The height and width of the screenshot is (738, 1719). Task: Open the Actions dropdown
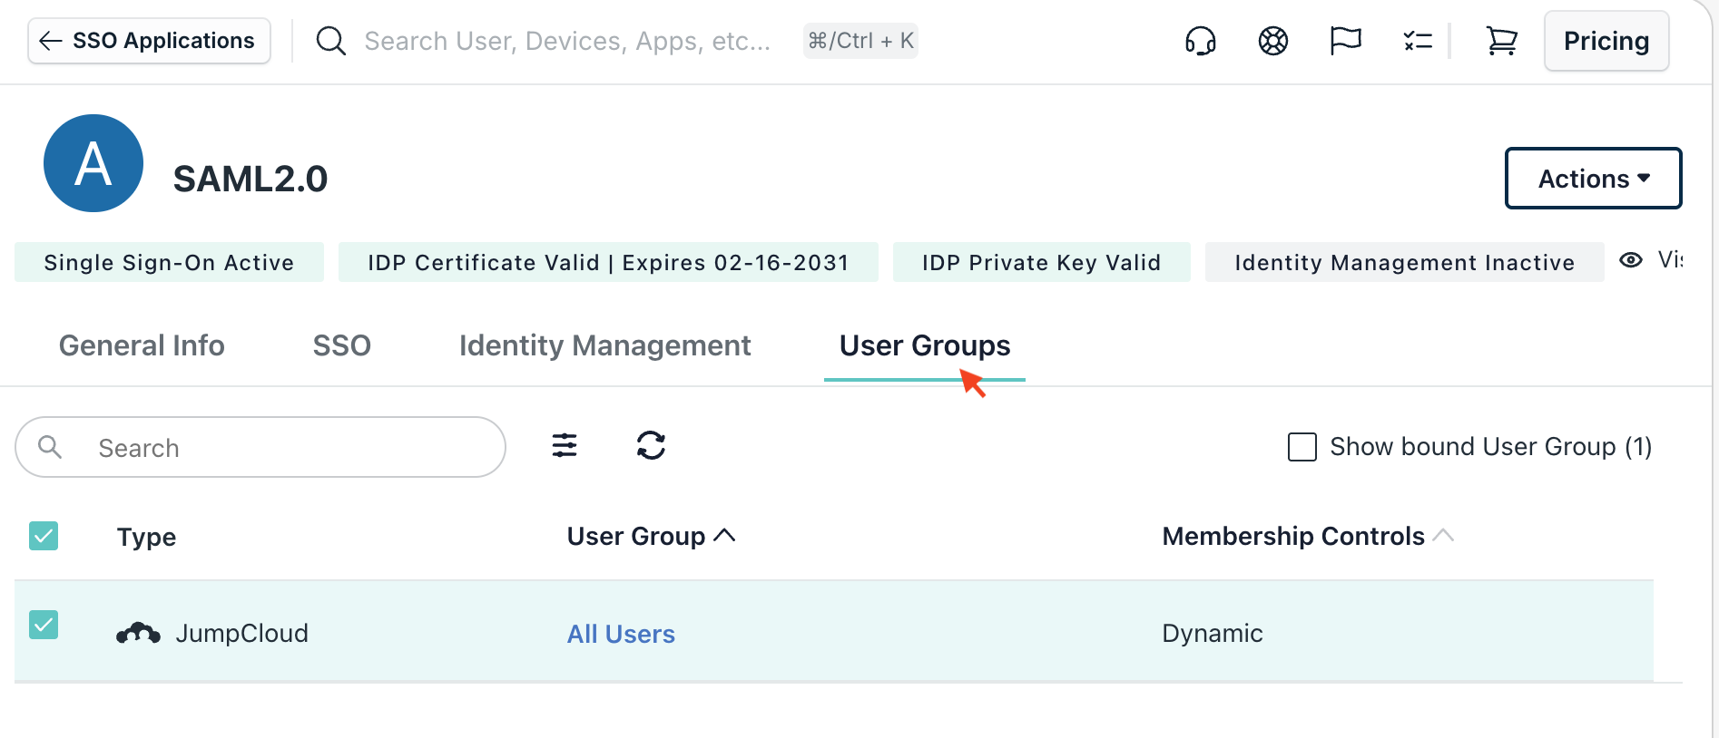pyautogui.click(x=1593, y=179)
